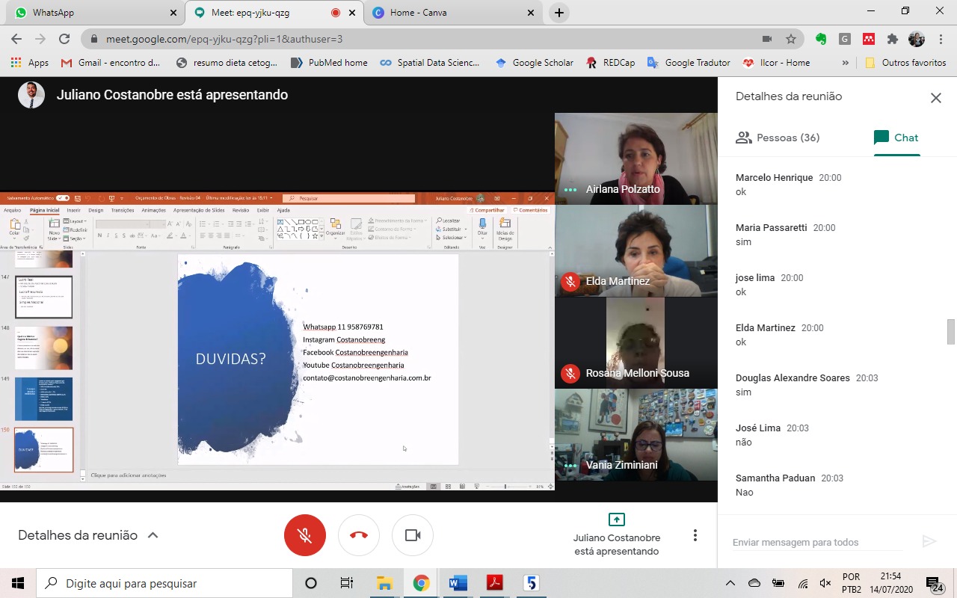Open Chrome's three-dot menu
The image size is (957, 598).
tap(940, 39)
